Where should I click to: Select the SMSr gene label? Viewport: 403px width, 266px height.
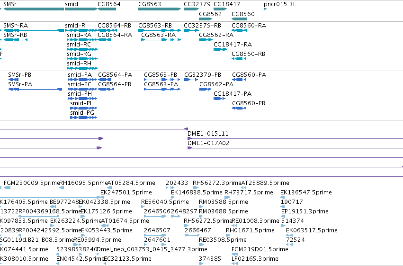[x=10, y=4]
